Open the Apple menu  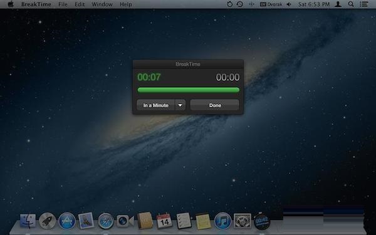coord(11,4)
